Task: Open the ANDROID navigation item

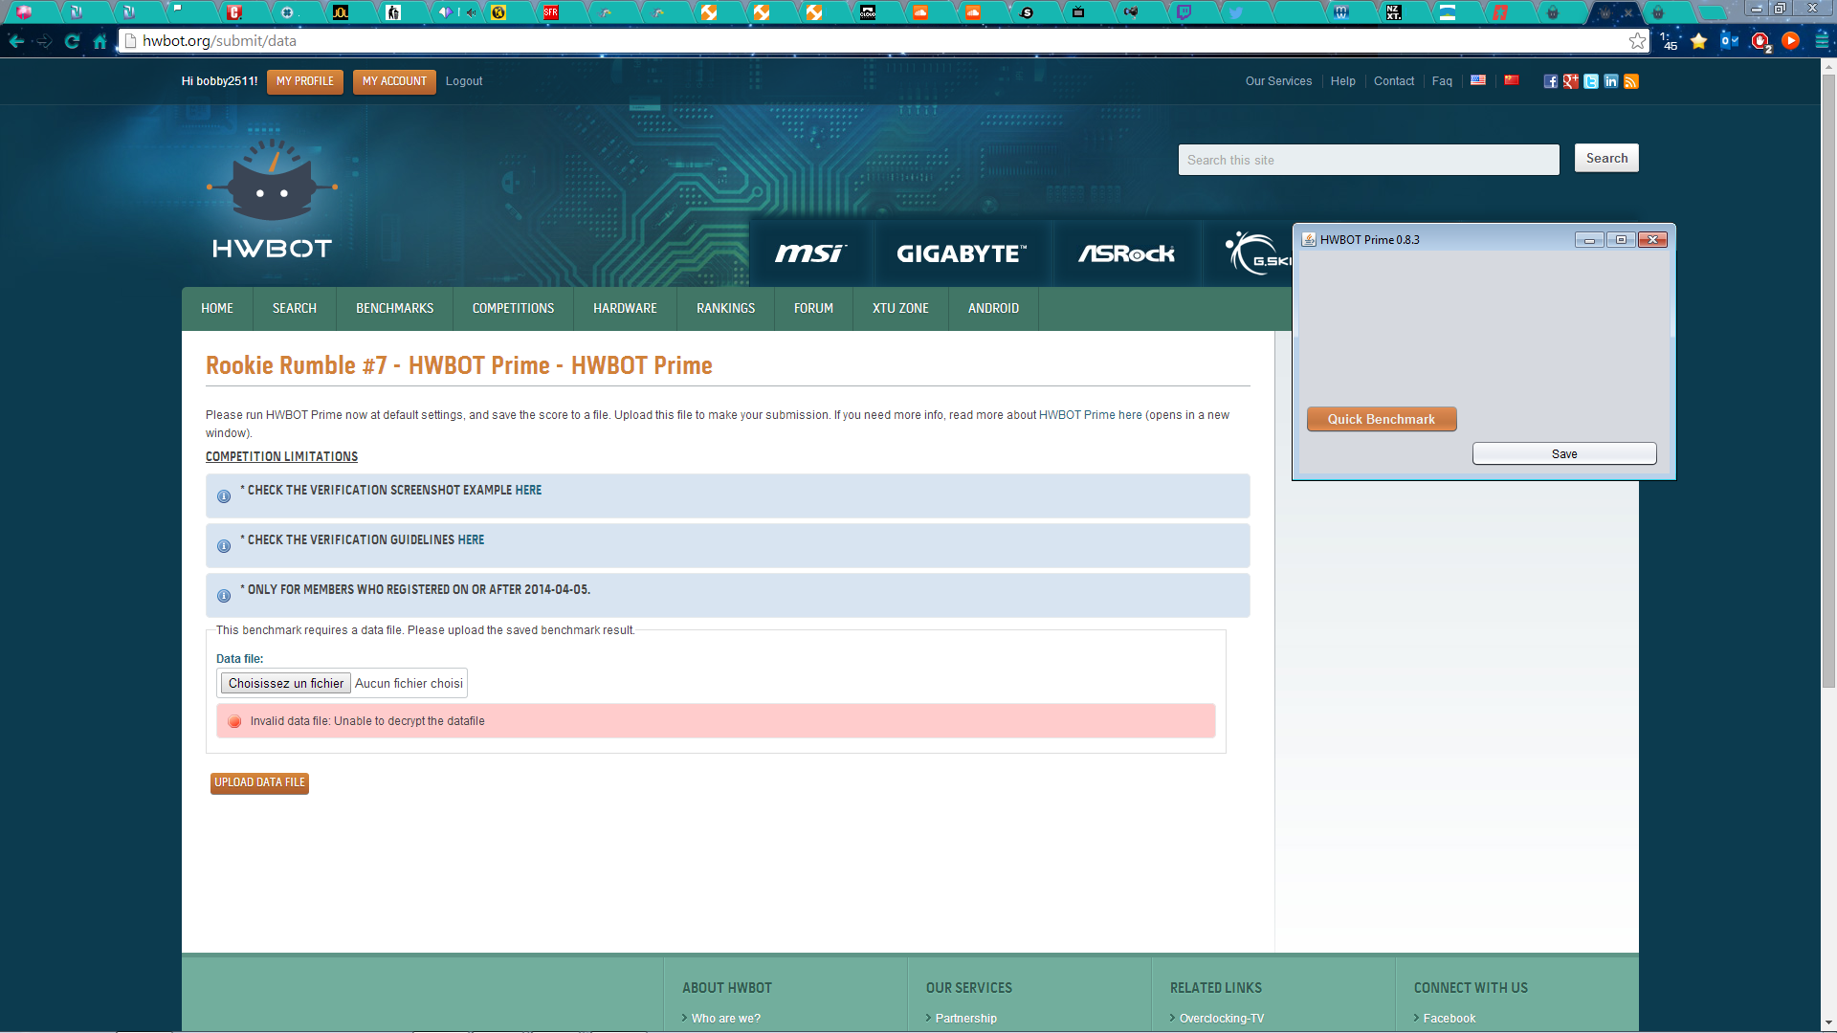Action: point(993,308)
